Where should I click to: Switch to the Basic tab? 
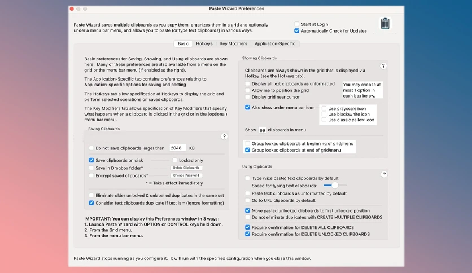[x=183, y=43]
